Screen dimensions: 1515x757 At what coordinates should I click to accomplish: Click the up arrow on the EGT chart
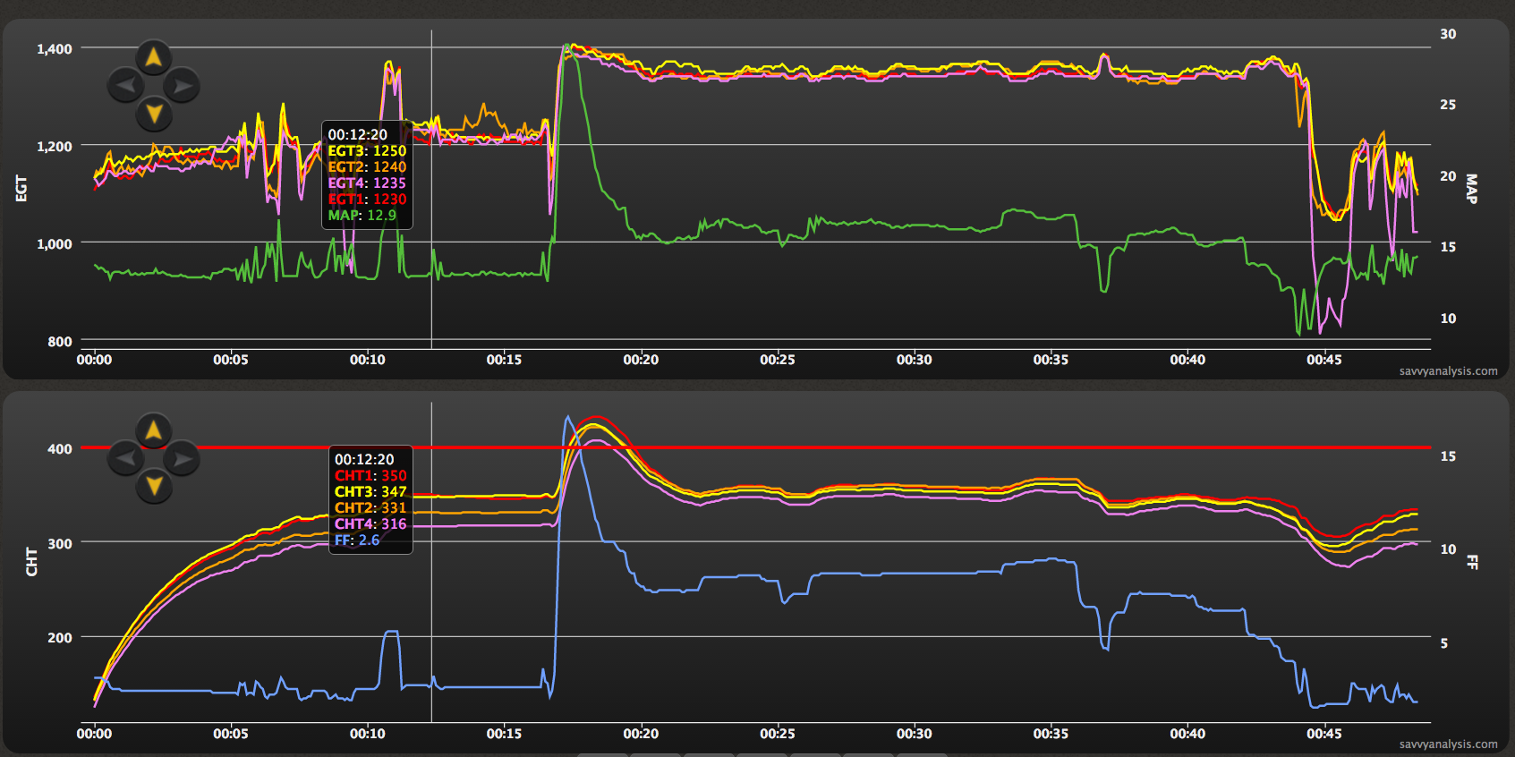coord(154,57)
